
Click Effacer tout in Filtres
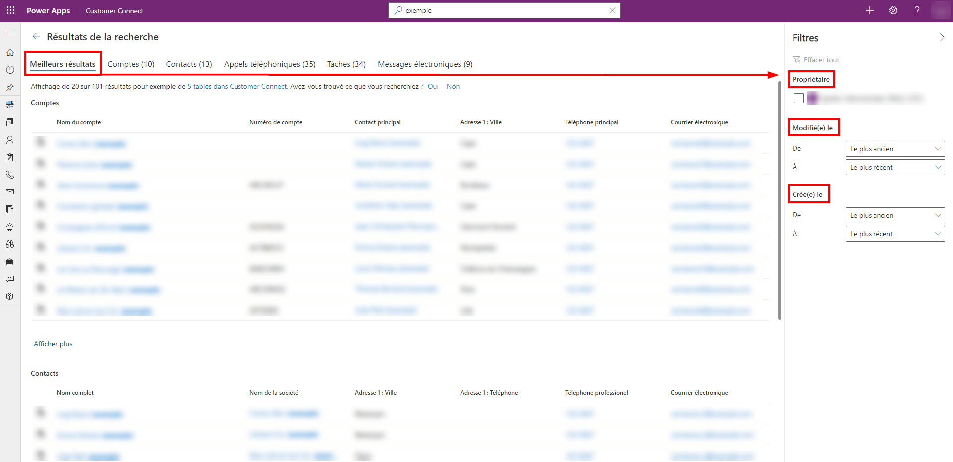(816, 60)
